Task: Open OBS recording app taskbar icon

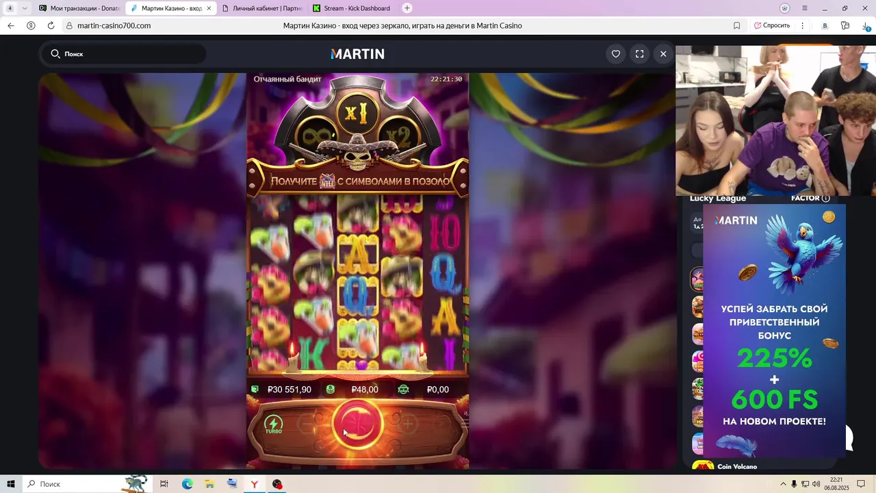Action: click(x=276, y=484)
